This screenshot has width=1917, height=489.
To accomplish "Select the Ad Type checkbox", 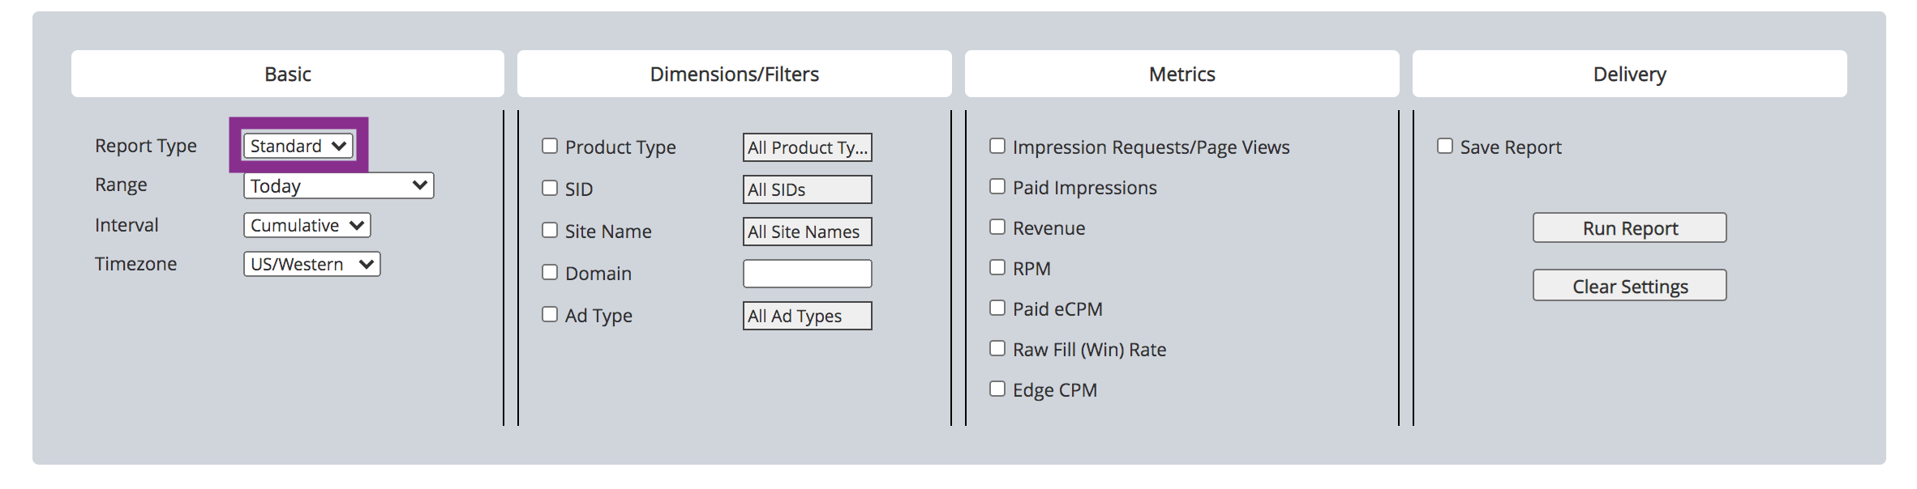I will coord(550,314).
